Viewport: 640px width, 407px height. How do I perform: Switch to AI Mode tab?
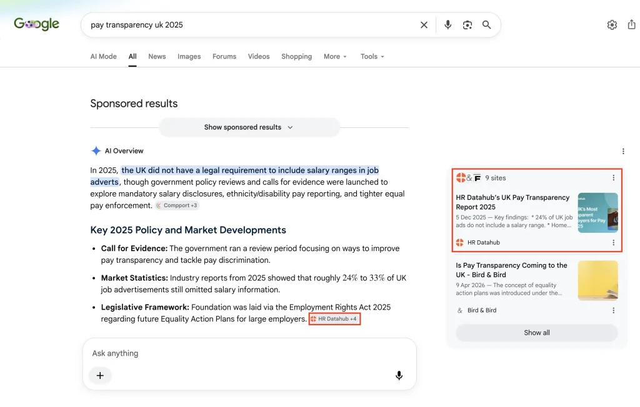click(x=103, y=56)
